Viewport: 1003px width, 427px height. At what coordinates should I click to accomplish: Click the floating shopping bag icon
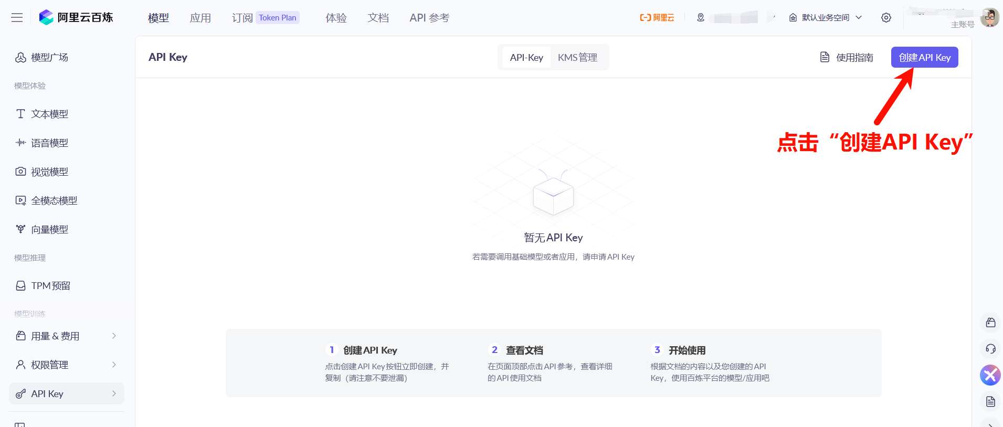(990, 323)
